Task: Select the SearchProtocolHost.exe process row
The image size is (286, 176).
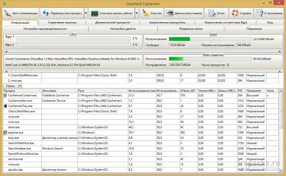Action: click(141, 154)
